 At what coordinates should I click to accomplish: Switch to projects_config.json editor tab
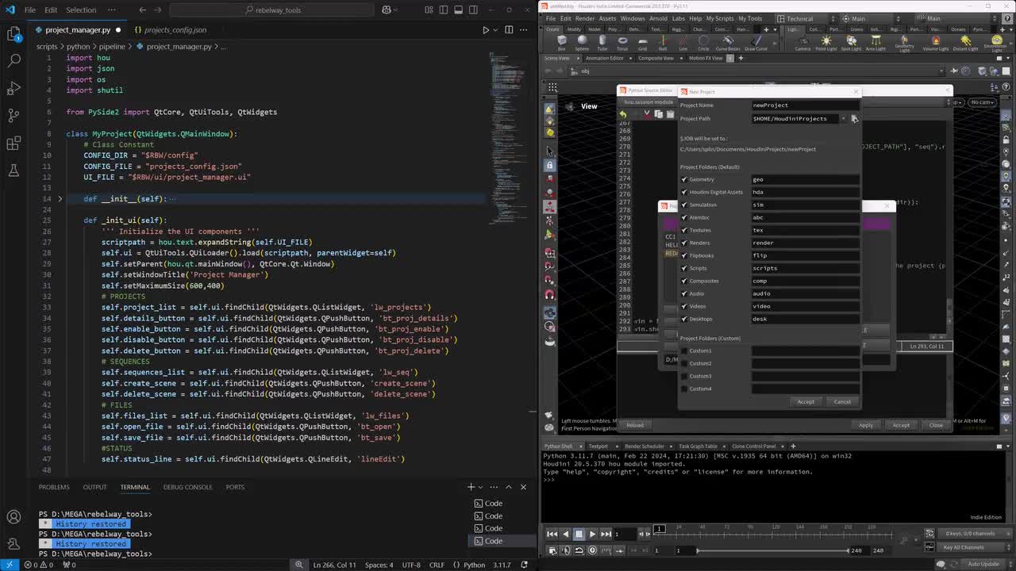pos(170,30)
